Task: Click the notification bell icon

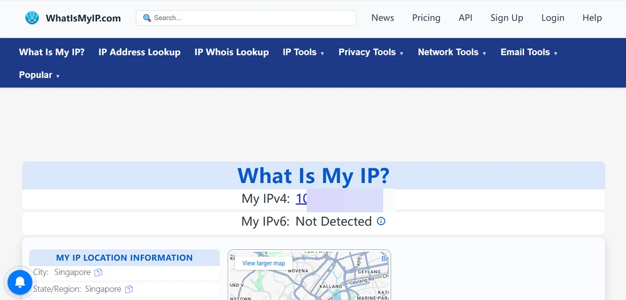Action: [20, 282]
